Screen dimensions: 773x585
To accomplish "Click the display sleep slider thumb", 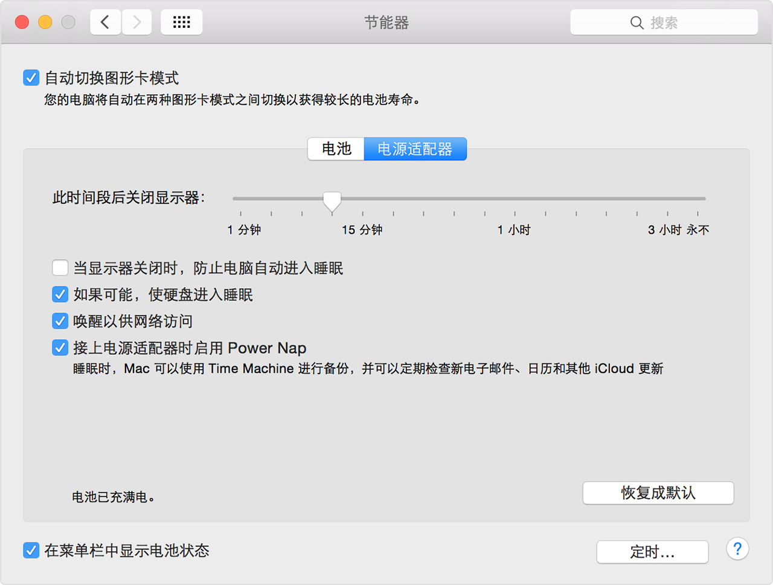I will coord(332,201).
